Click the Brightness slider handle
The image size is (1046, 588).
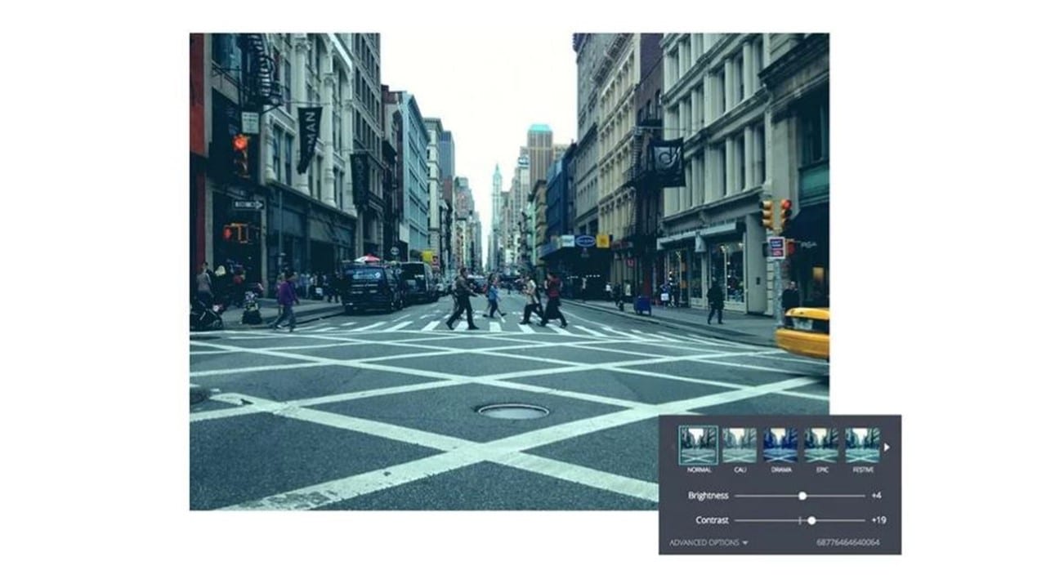(802, 496)
